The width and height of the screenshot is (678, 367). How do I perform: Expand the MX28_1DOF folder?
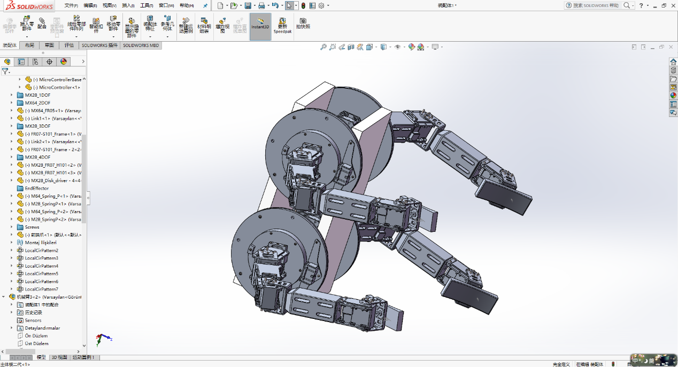12,95
